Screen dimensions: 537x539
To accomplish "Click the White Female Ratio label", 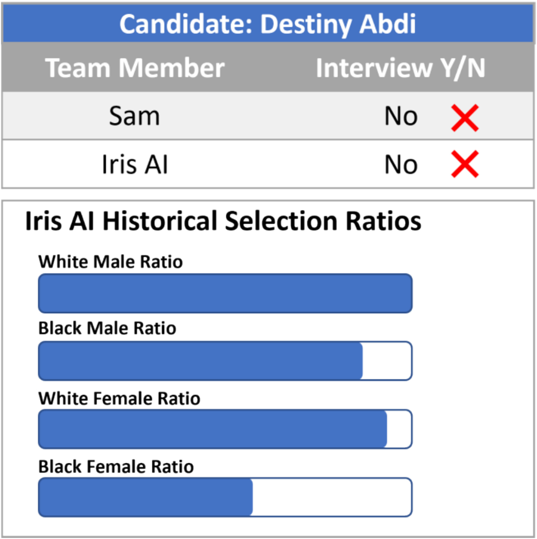I will 120,398.
